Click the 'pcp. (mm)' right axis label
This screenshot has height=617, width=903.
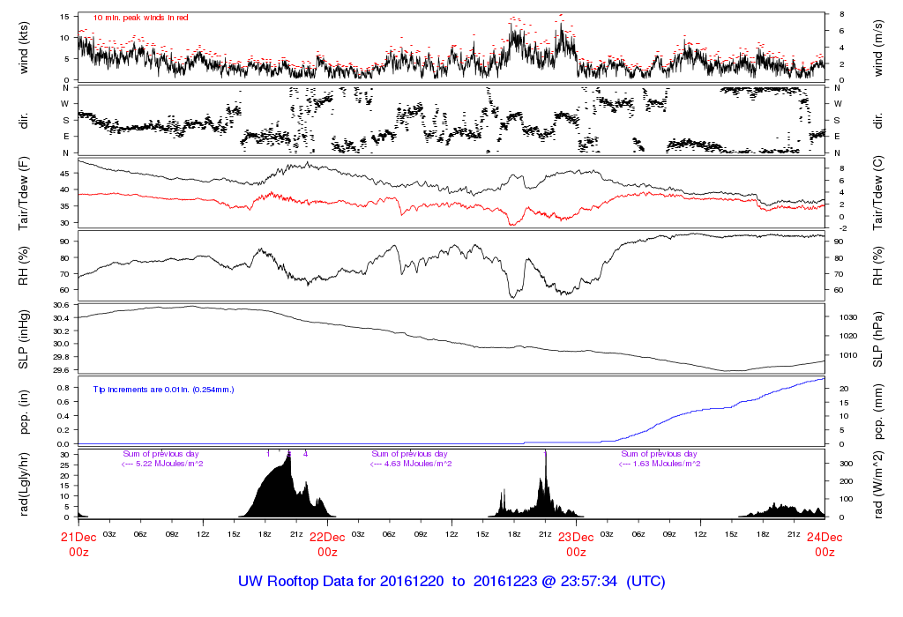(x=878, y=412)
